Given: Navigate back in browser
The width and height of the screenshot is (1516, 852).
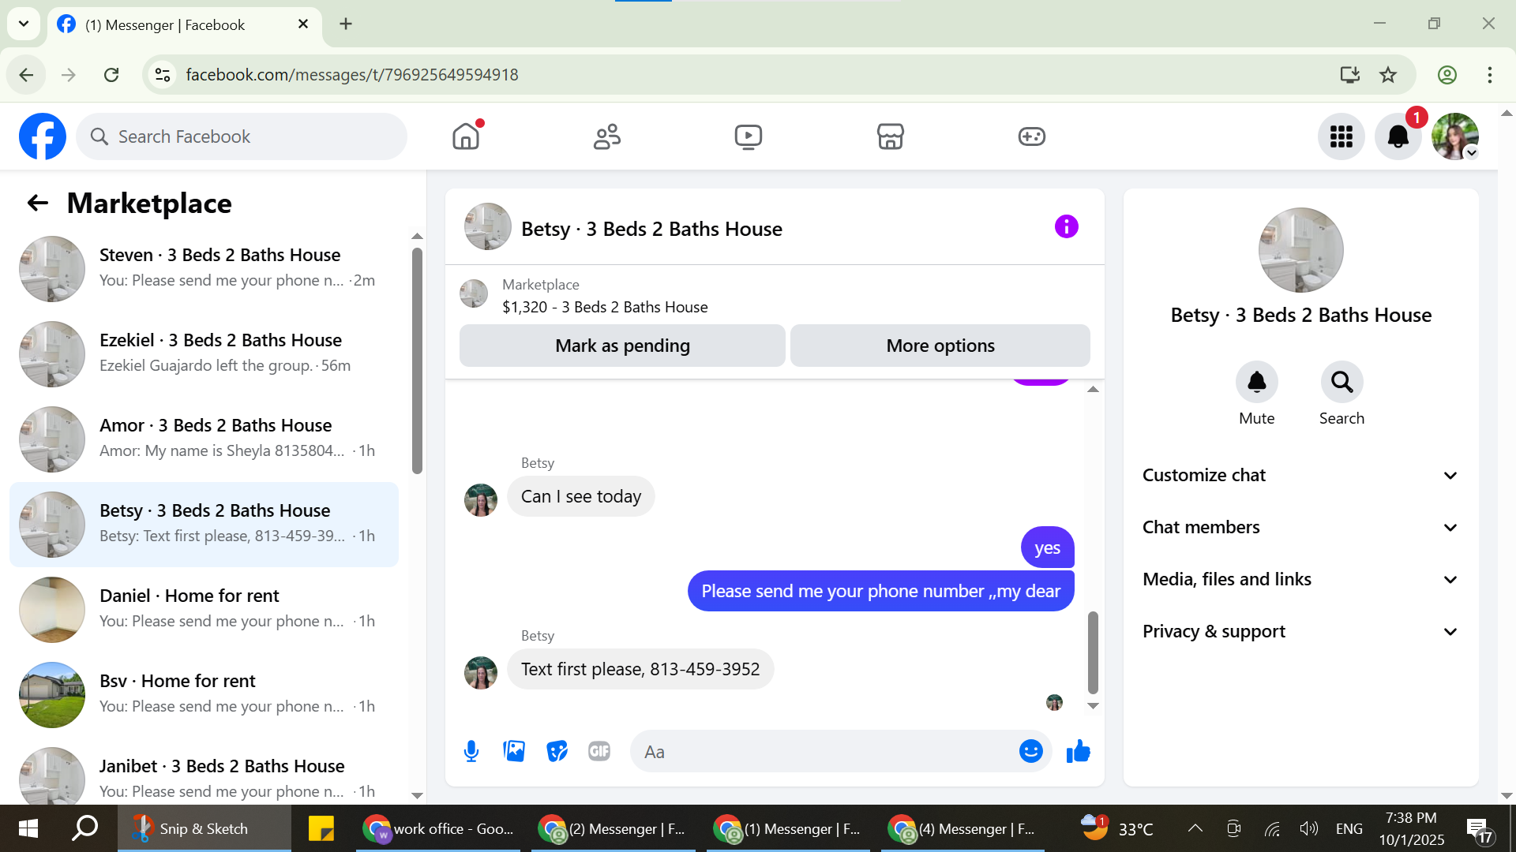Looking at the screenshot, I should (26, 75).
